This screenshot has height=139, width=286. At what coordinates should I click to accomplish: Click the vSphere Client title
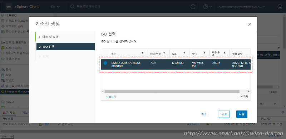[26, 6]
